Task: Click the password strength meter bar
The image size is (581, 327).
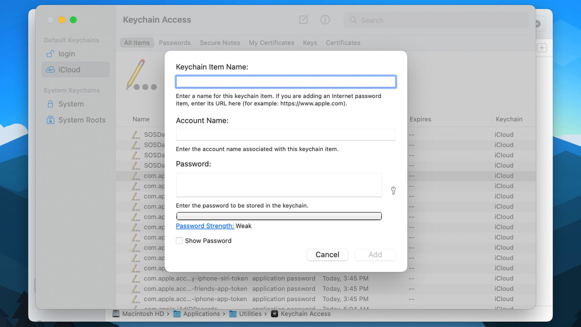Action: (x=279, y=216)
